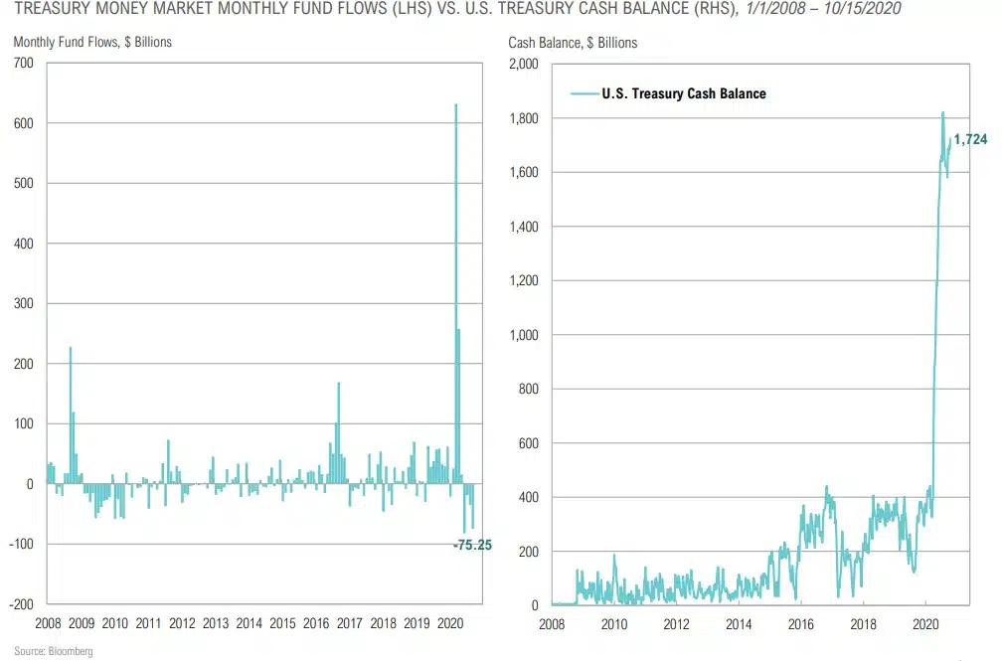1002x661 pixels.
Task: Select the "U.S. Treasury Cash Balance" legend label
Action: pyautogui.click(x=684, y=94)
